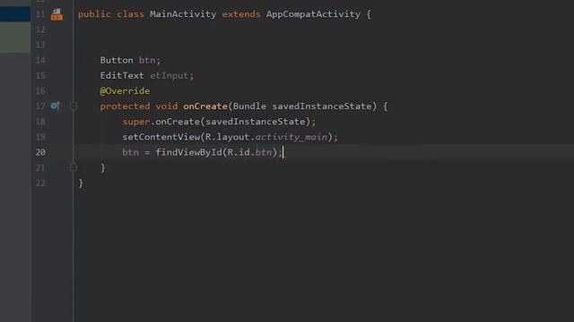Click the 'public' keyword on line 11
The height and width of the screenshot is (322, 574).
pos(94,14)
